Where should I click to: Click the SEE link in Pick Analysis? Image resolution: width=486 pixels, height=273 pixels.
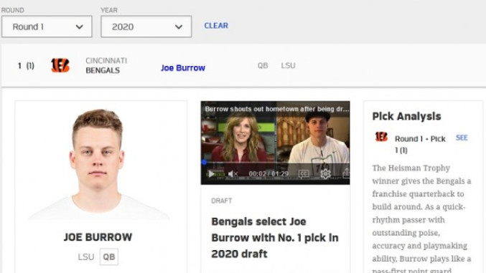(x=462, y=138)
